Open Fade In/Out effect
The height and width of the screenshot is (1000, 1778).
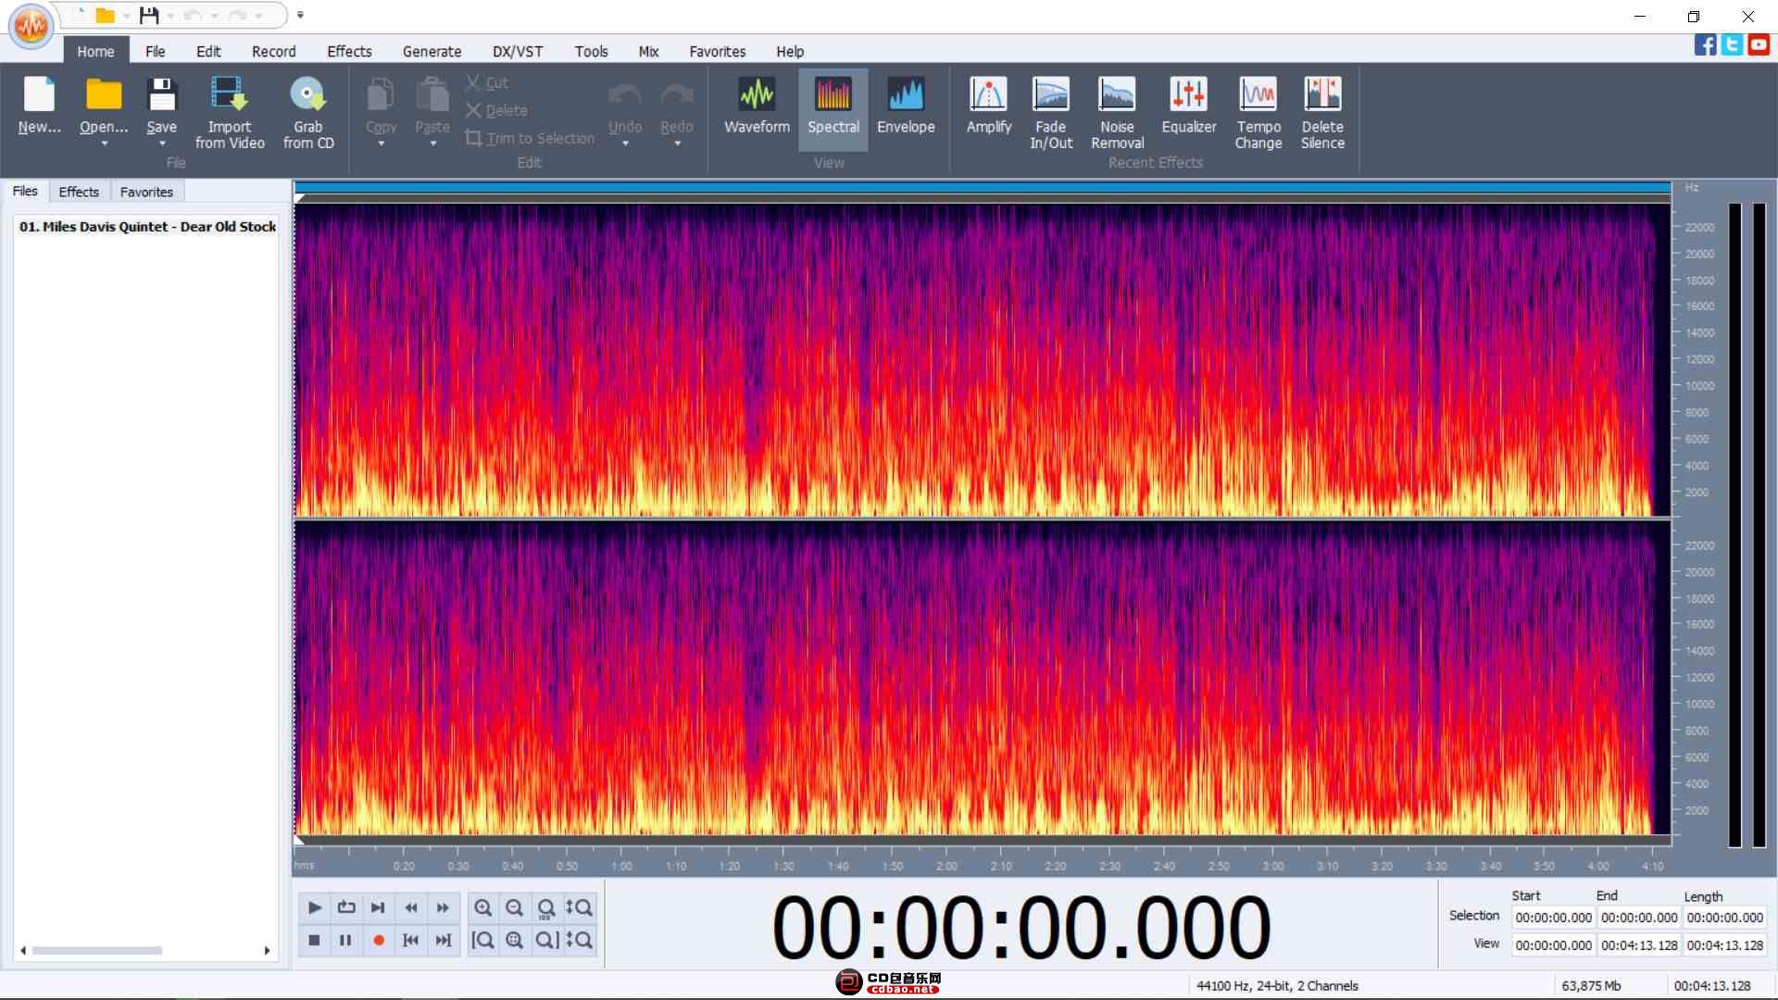[x=1051, y=111]
